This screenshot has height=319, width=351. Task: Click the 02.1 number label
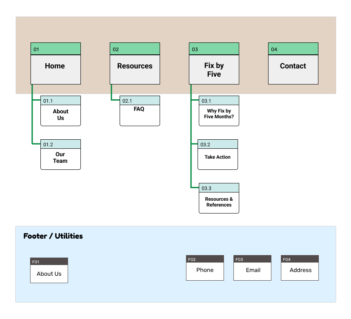click(x=140, y=101)
